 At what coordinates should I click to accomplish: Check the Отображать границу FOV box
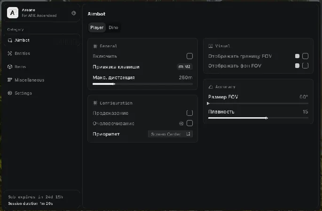(x=305, y=56)
